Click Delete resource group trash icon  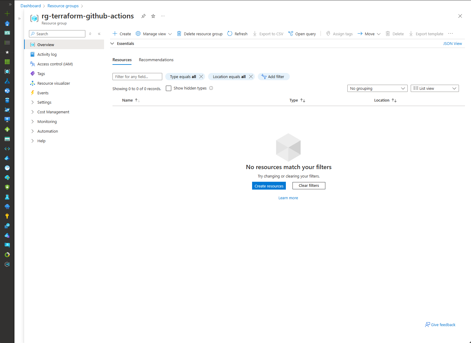179,34
